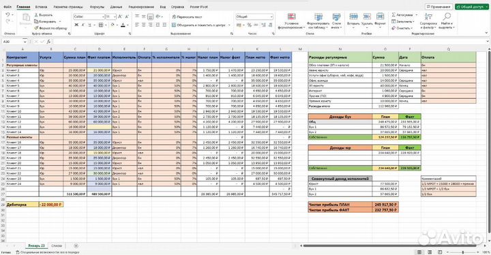The width and height of the screenshot is (491, 255).
Task: Click the Общий доступ share button
Action: click(x=472, y=7)
